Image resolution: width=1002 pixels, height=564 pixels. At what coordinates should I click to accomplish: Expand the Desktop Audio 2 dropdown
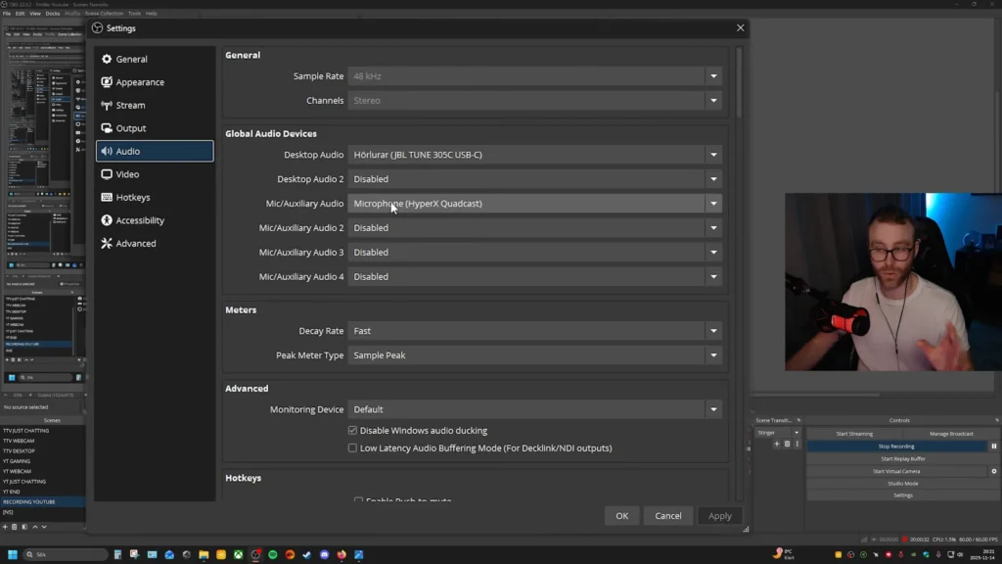click(534, 179)
